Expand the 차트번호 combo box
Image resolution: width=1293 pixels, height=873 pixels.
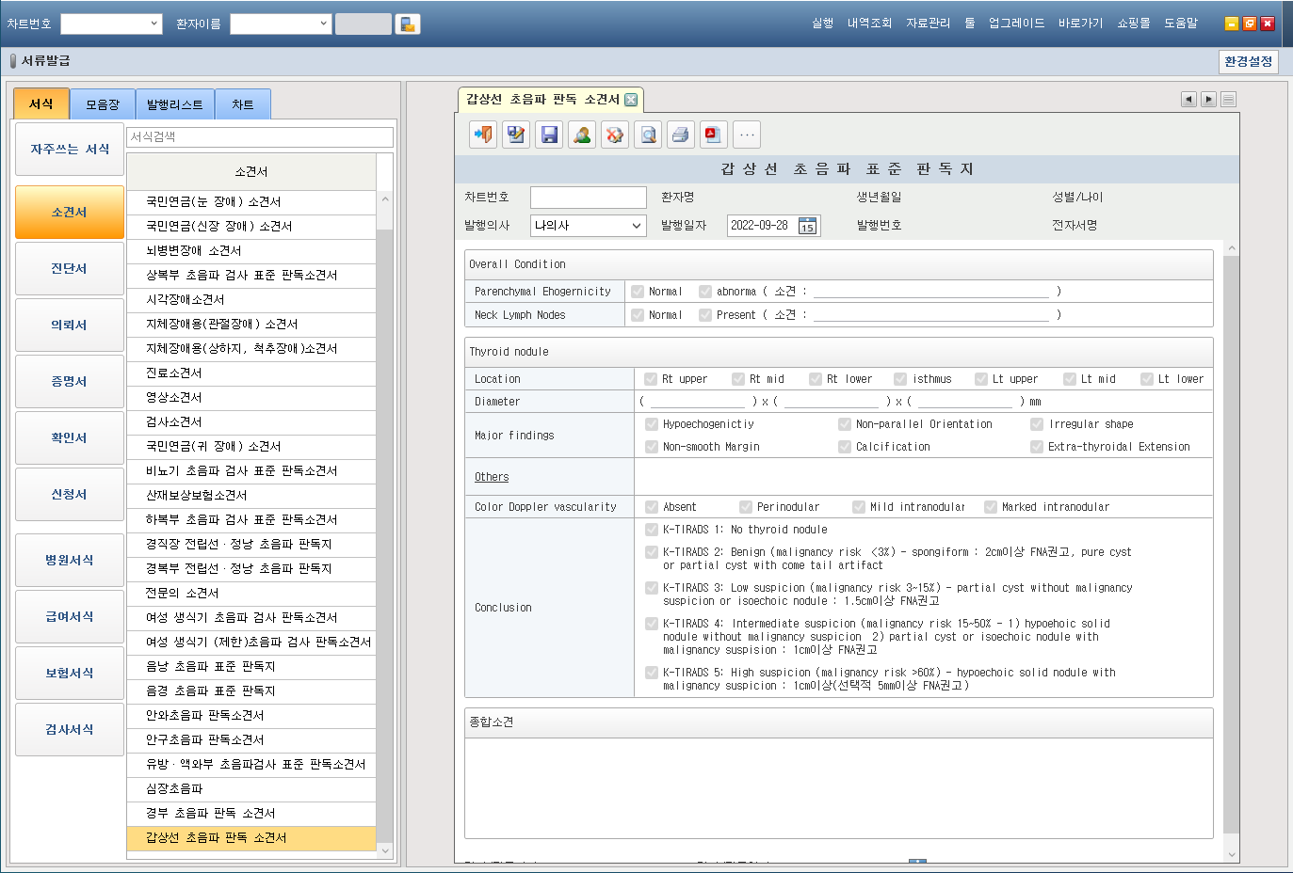point(154,24)
